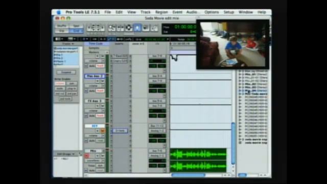Select the REV track input path selector
This screenshot has width=327, height=184.
click(x=157, y=126)
